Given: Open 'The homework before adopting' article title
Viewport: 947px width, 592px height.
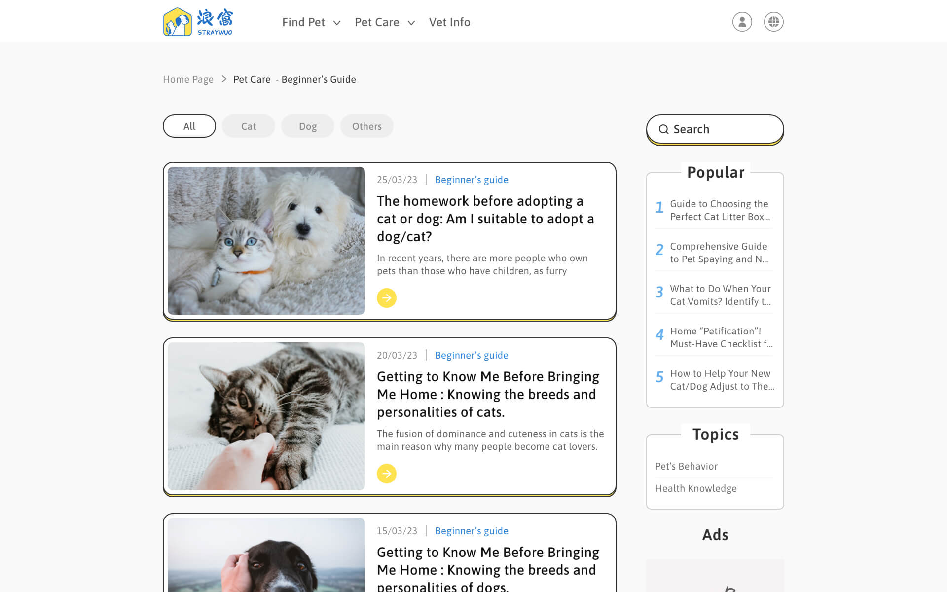Looking at the screenshot, I should click(485, 219).
